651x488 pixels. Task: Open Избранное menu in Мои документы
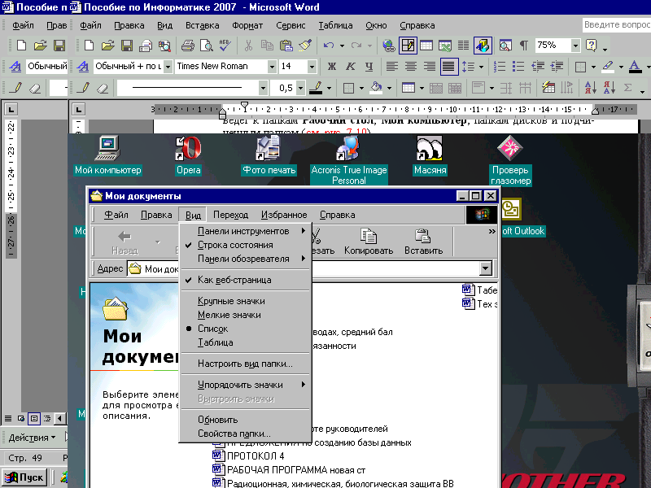pyautogui.click(x=284, y=215)
